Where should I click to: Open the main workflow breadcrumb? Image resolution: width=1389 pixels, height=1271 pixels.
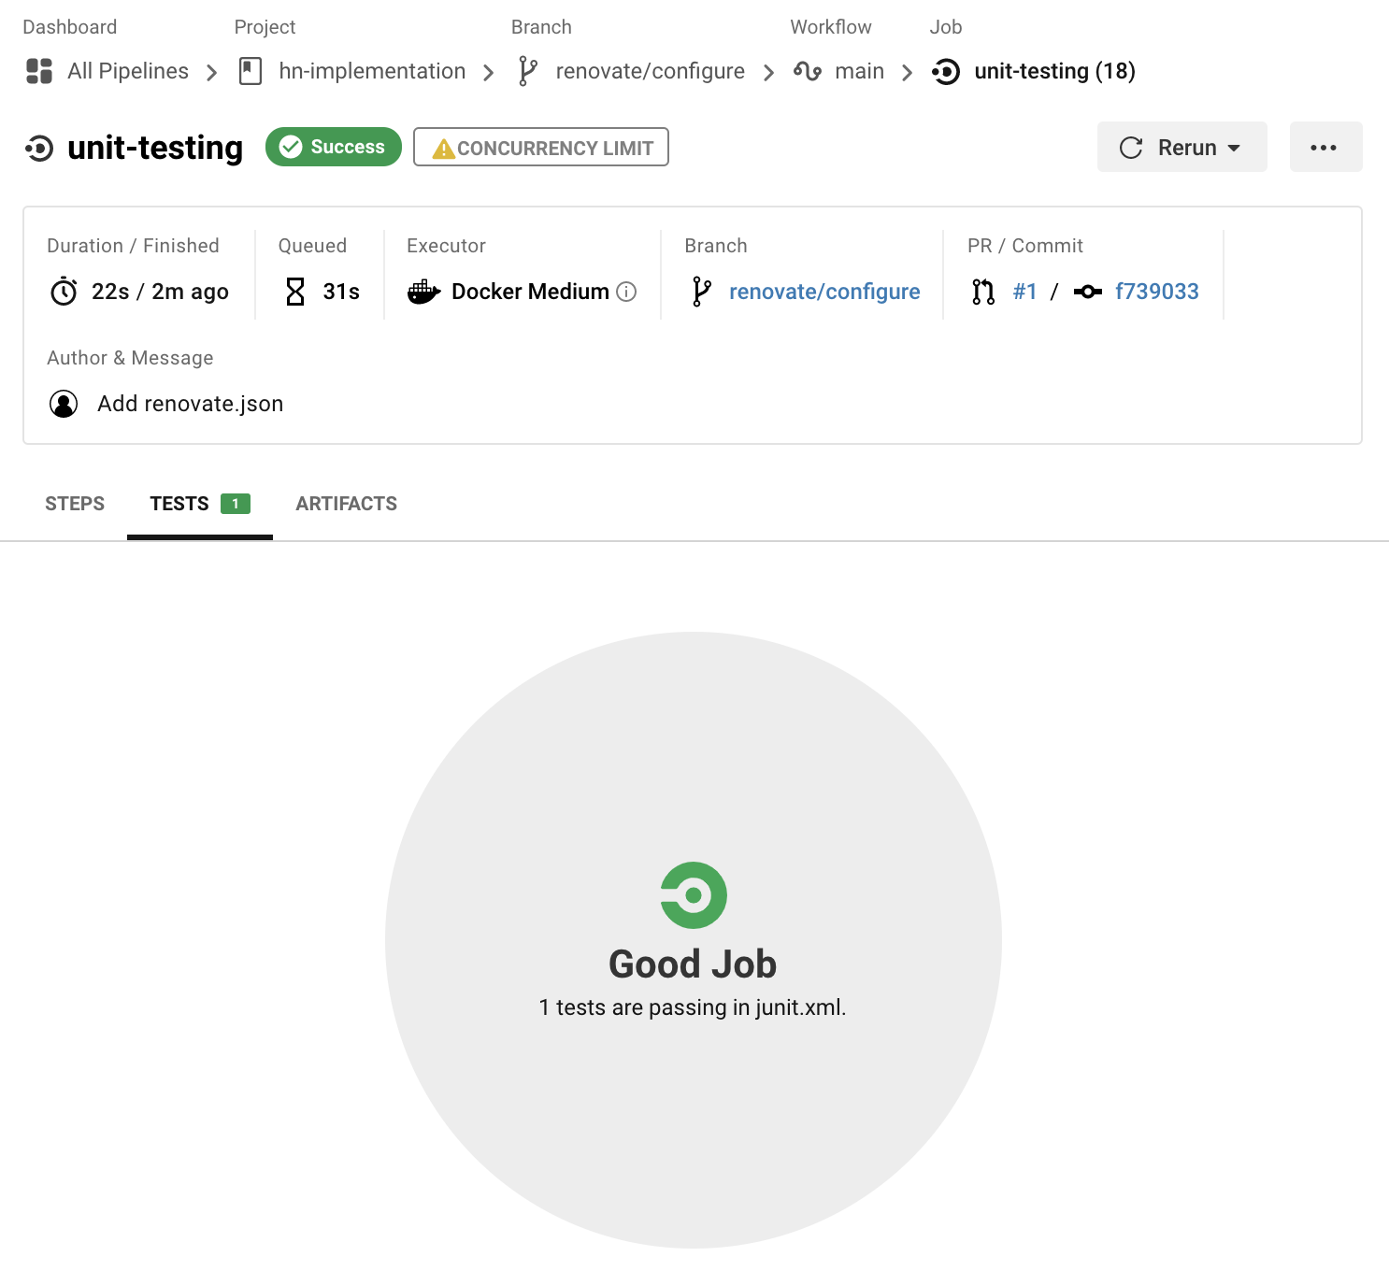[x=859, y=71]
